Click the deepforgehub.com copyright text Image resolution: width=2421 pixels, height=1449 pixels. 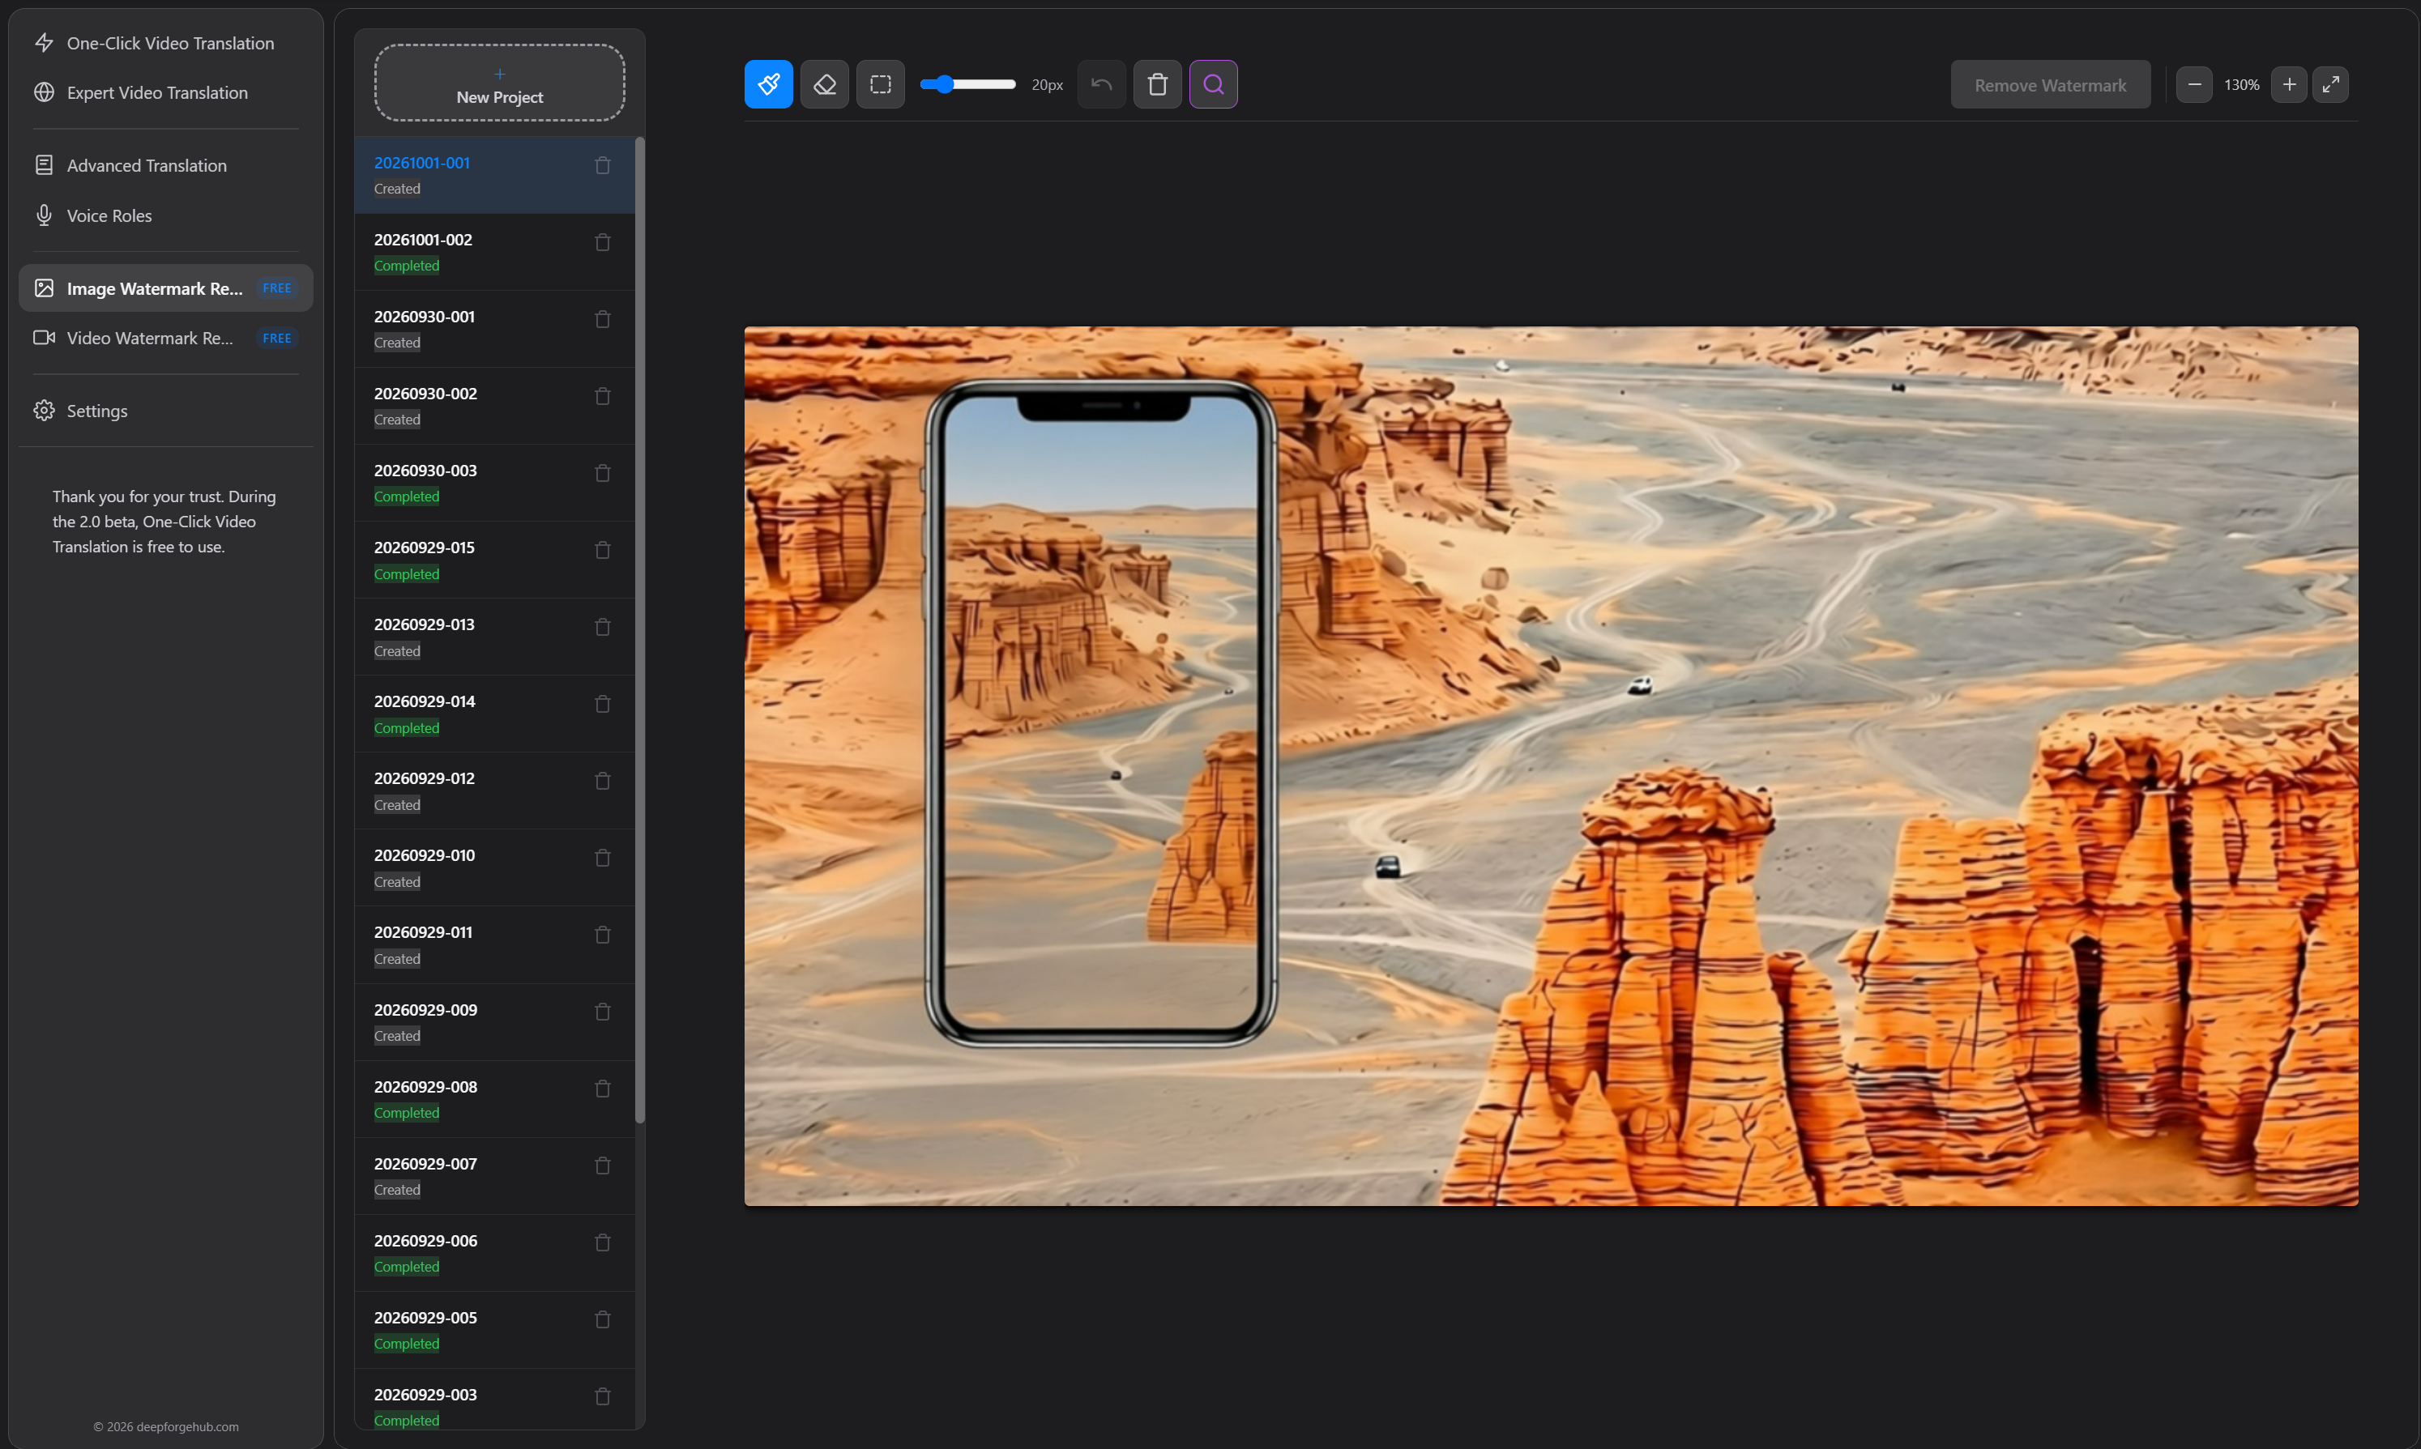(166, 1426)
